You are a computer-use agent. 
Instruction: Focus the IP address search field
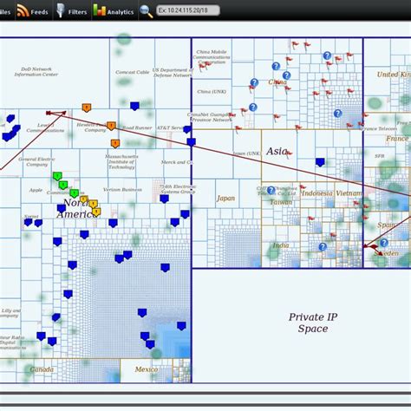[188, 10]
